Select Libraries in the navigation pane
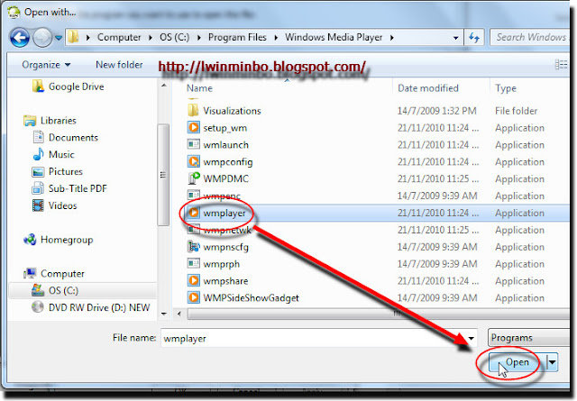Image resolution: width=577 pixels, height=401 pixels. [58, 121]
